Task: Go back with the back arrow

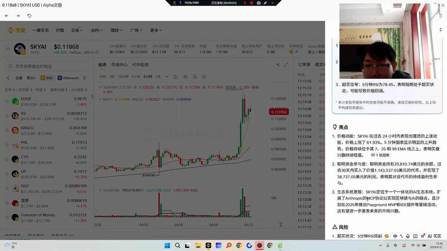Action: click(7, 16)
